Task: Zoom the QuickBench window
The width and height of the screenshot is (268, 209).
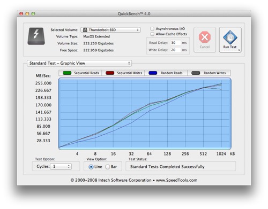Action: [x=33, y=13]
